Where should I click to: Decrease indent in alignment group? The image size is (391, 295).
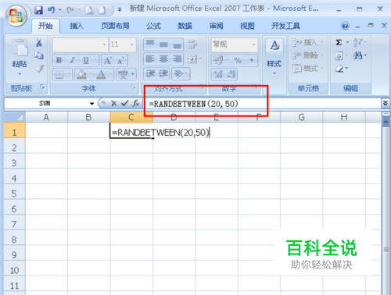(150, 73)
